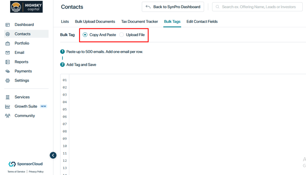Viewport: 306px width, 175px height.
Task: Click the search field for offerings and leads
Action: pos(257,7)
